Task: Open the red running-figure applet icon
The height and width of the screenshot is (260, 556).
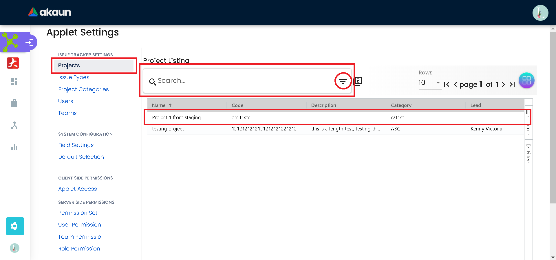Action: pos(13,63)
